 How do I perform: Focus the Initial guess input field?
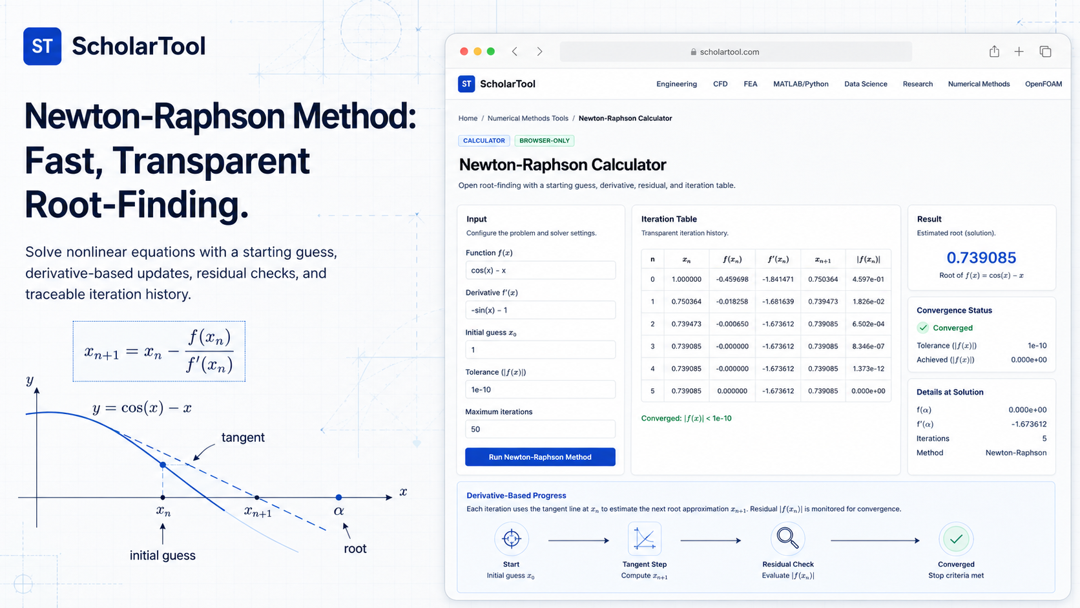[x=540, y=350]
